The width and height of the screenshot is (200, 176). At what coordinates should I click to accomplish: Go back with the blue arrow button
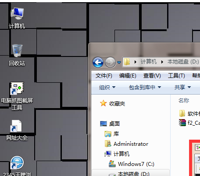98,62
